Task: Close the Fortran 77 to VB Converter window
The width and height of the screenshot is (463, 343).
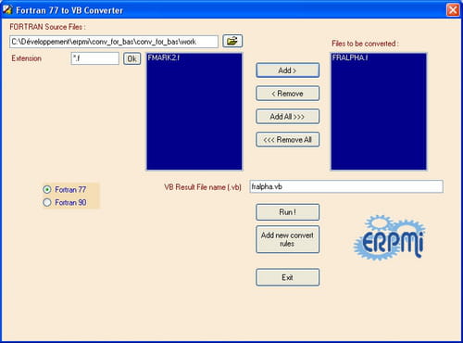Action: tap(453, 10)
